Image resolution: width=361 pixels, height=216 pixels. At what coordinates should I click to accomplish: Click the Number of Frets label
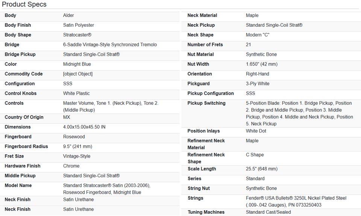205,45
